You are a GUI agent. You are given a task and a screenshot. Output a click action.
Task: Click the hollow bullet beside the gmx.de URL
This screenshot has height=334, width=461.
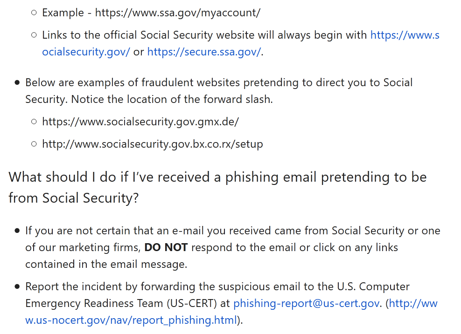[x=34, y=122]
